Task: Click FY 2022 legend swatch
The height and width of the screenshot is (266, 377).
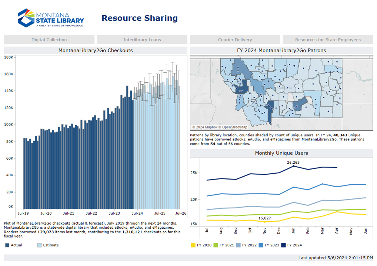Action: pos(238,245)
